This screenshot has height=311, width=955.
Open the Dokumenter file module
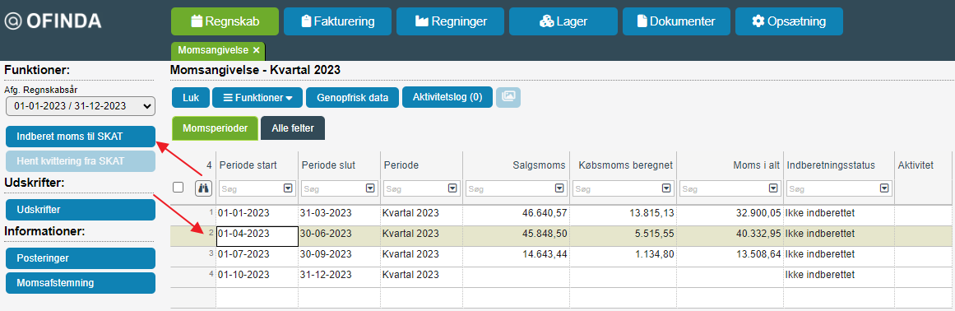(x=676, y=21)
